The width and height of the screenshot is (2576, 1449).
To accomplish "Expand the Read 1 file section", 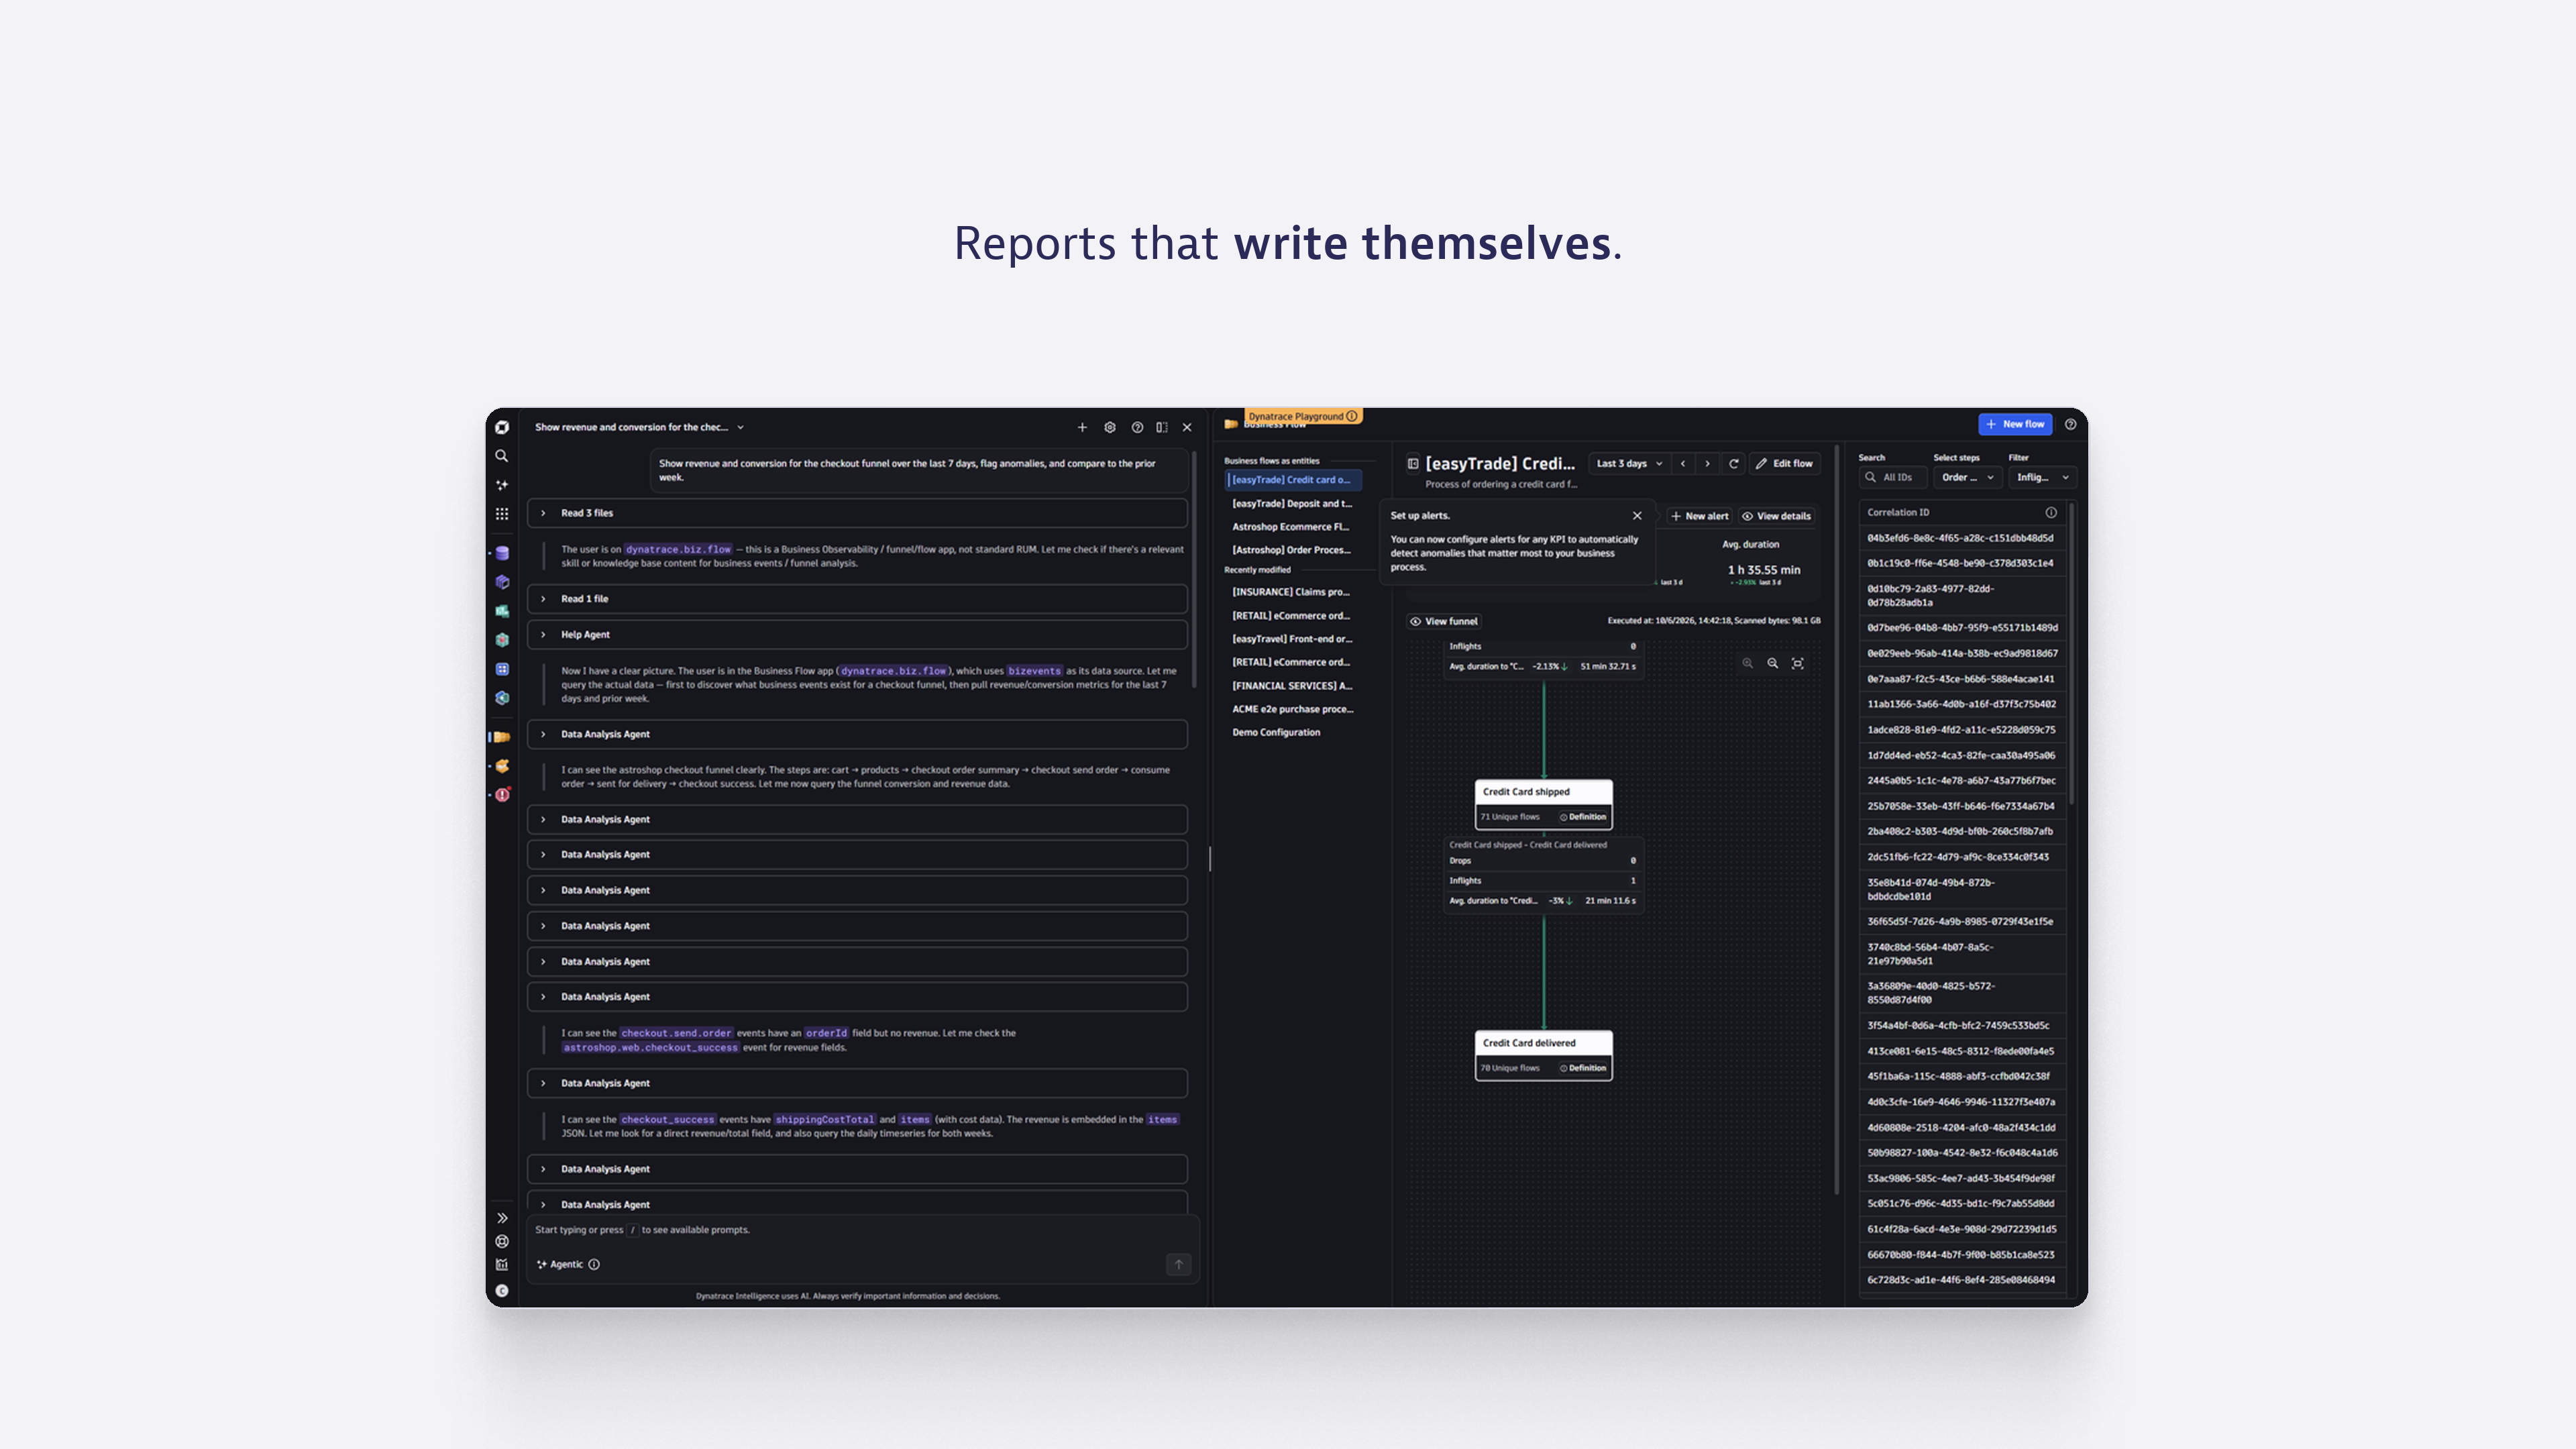I will (x=857, y=599).
